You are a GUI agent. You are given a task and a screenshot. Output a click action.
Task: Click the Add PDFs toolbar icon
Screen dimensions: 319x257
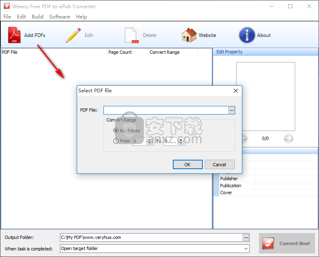(x=14, y=35)
